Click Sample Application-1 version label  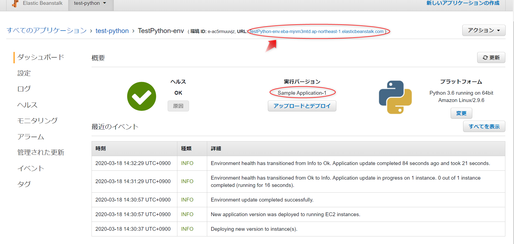pyautogui.click(x=302, y=93)
